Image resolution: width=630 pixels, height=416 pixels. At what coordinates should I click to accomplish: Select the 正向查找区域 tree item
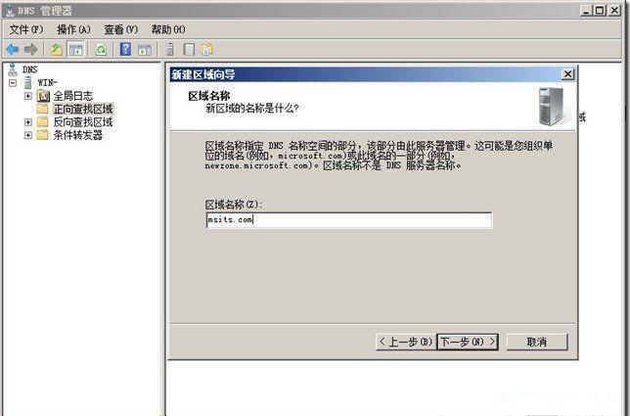83,109
